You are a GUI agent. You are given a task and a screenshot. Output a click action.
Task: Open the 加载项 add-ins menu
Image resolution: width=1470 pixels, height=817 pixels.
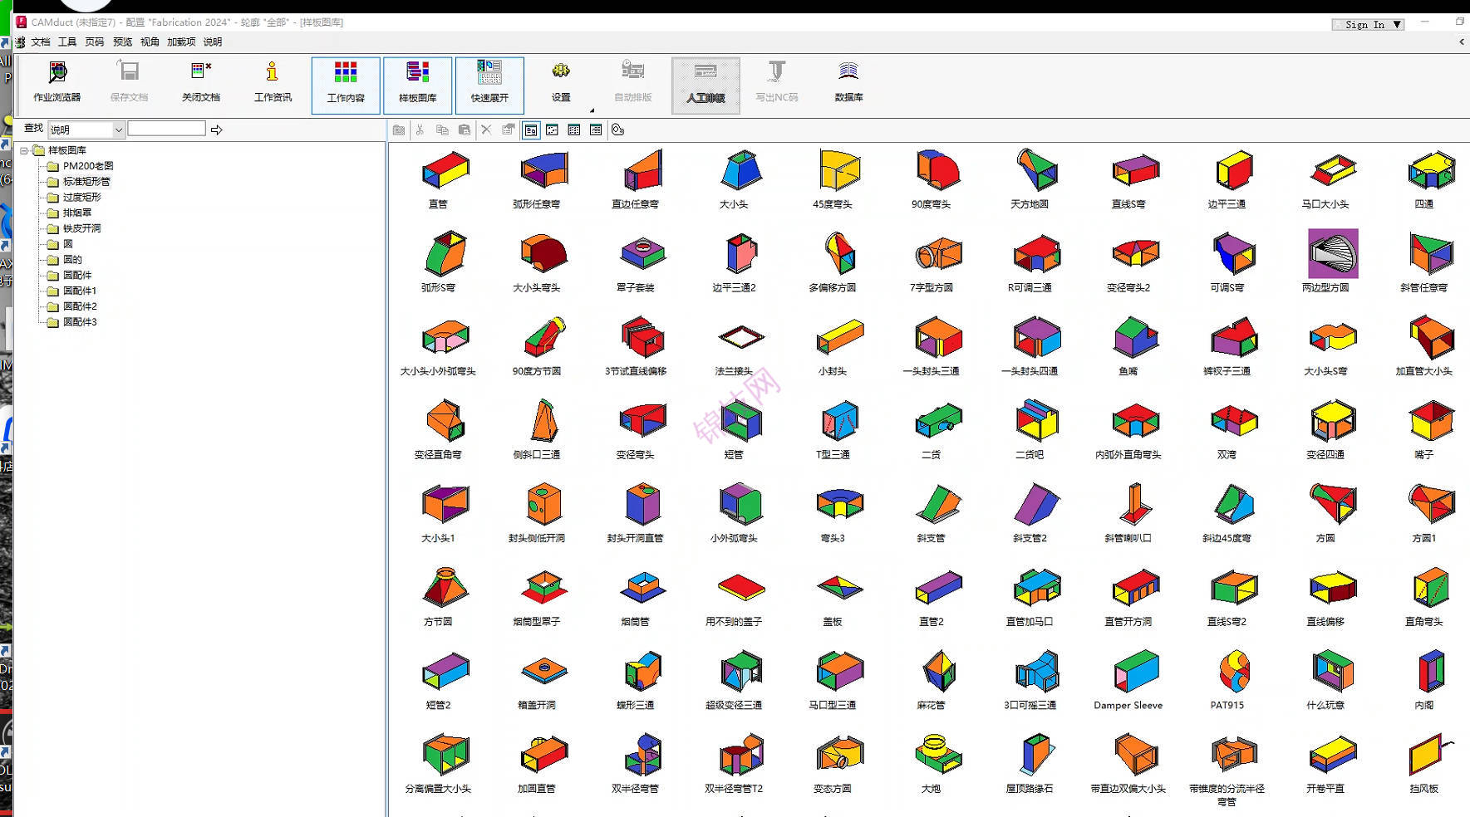point(180,42)
